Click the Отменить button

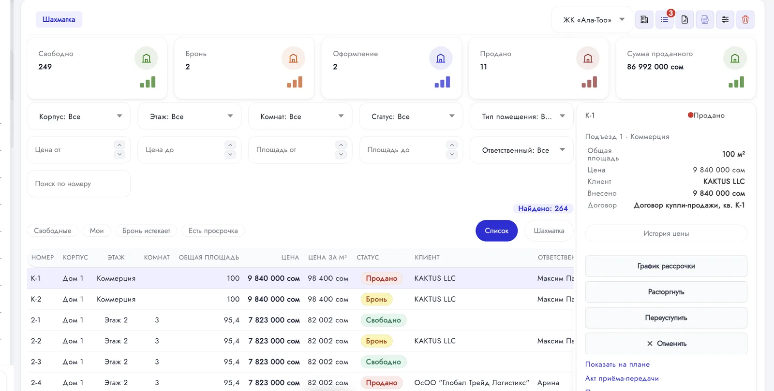click(x=666, y=344)
